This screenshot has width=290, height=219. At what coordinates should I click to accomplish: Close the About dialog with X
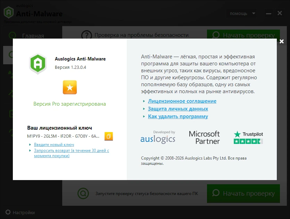tap(282, 41)
